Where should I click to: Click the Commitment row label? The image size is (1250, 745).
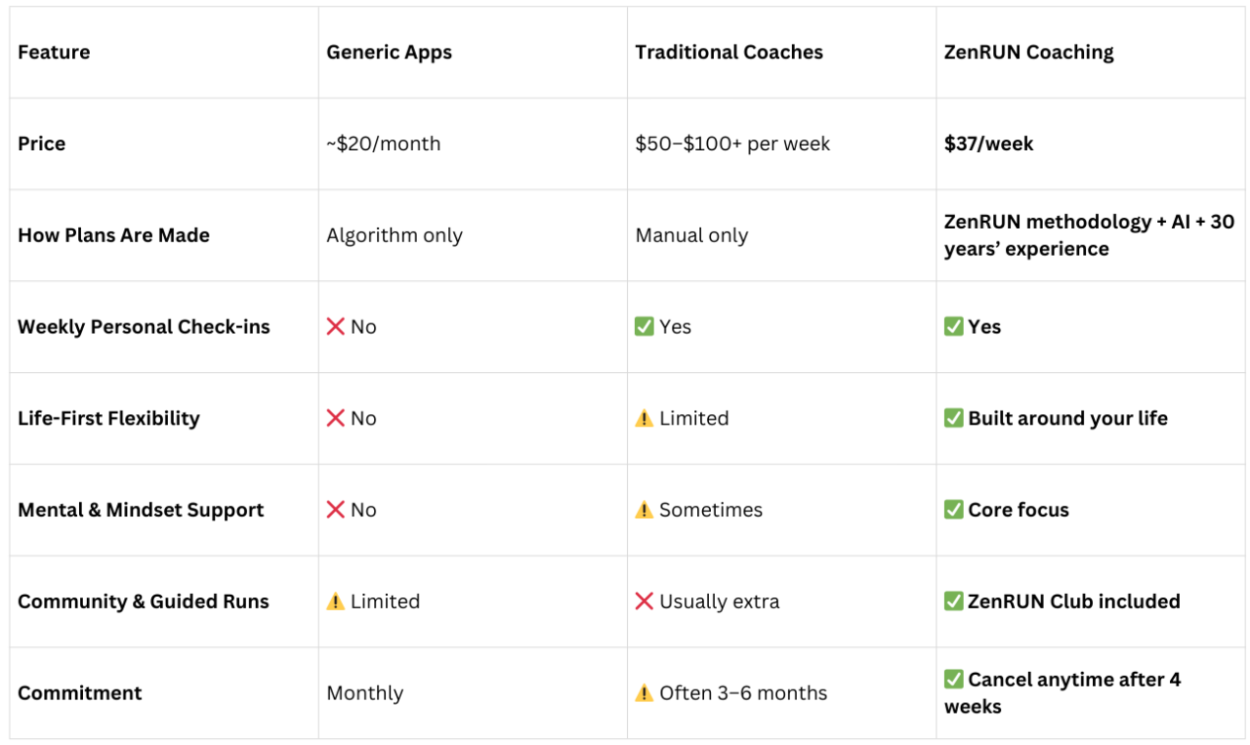click(80, 693)
